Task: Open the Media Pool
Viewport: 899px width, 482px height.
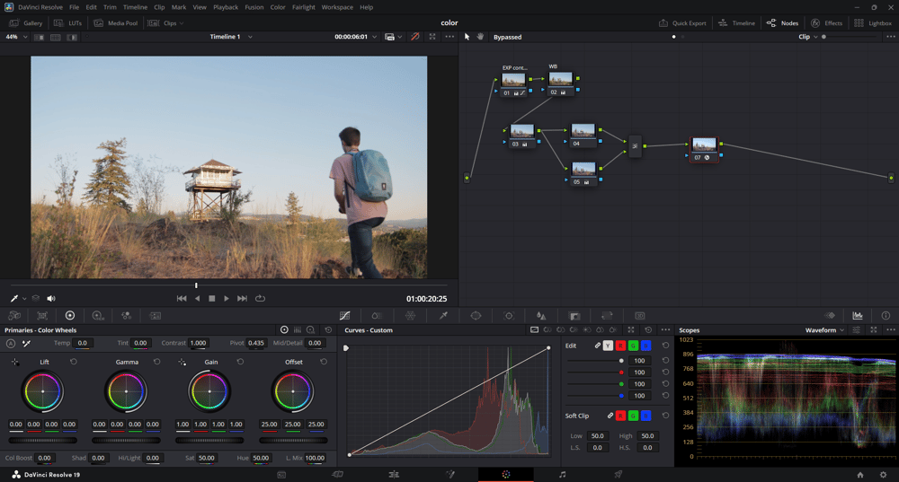Action: 116,23
